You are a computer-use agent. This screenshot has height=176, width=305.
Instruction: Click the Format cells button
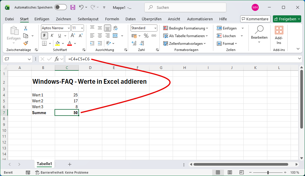coord(227,43)
